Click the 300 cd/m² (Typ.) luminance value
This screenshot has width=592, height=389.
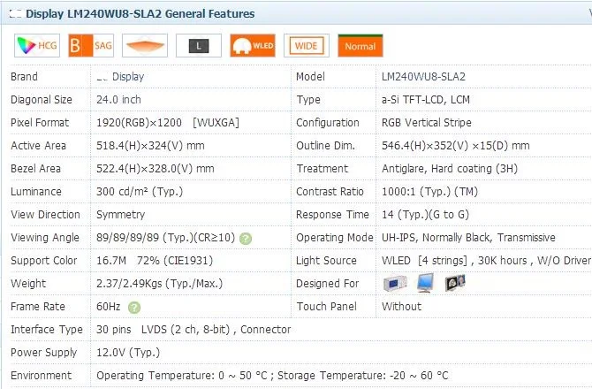[140, 192]
